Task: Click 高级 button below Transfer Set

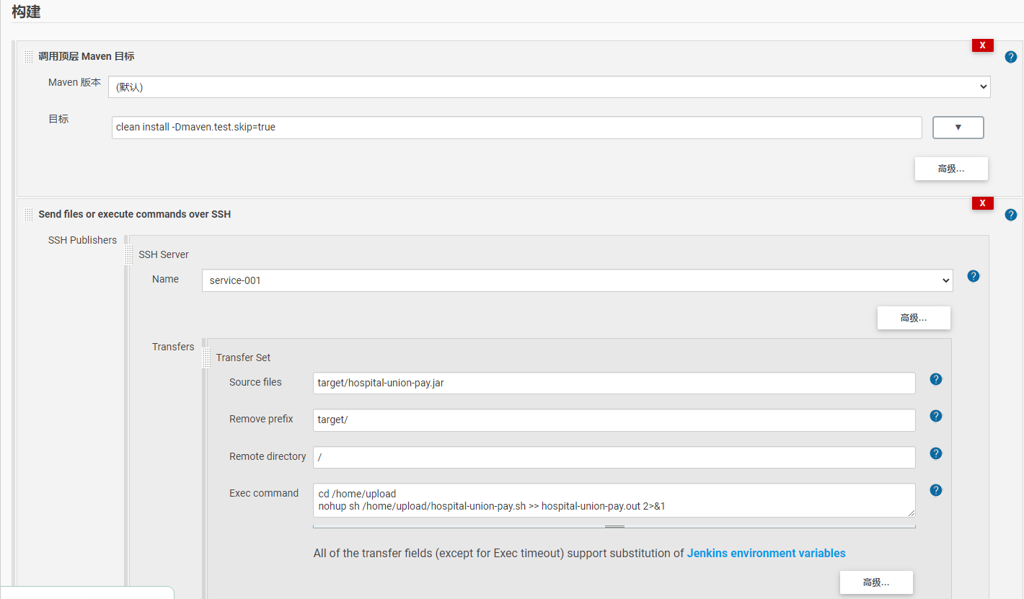Action: point(875,582)
